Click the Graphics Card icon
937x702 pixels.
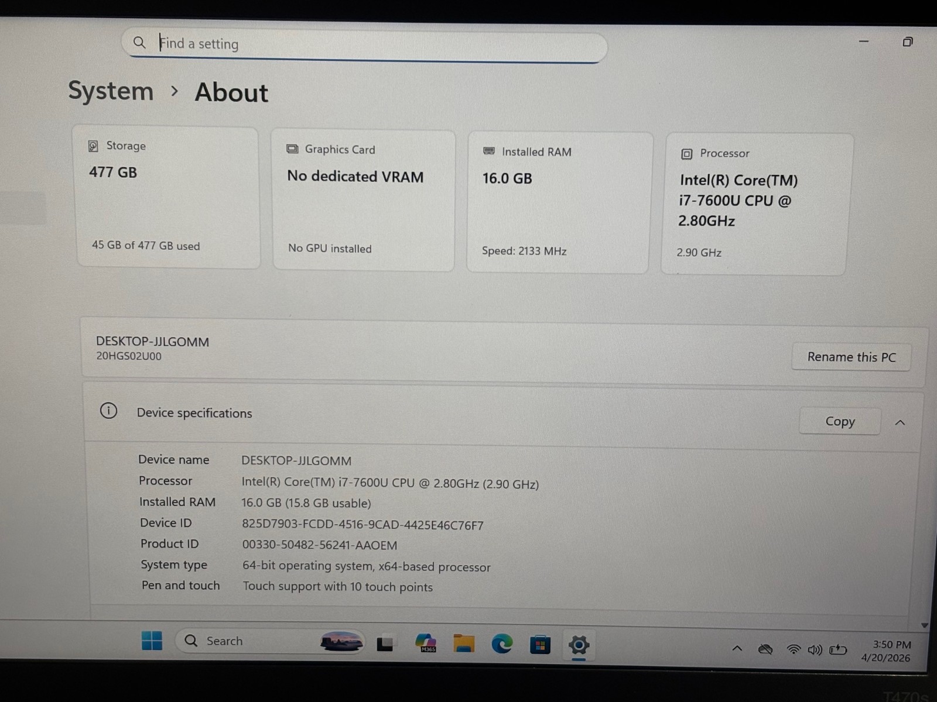pyautogui.click(x=292, y=149)
